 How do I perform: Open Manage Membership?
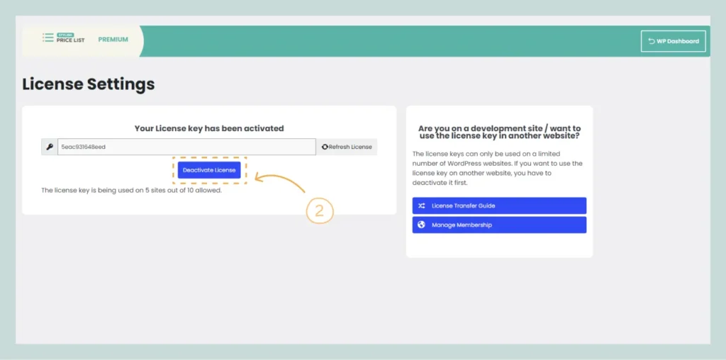pyautogui.click(x=499, y=225)
